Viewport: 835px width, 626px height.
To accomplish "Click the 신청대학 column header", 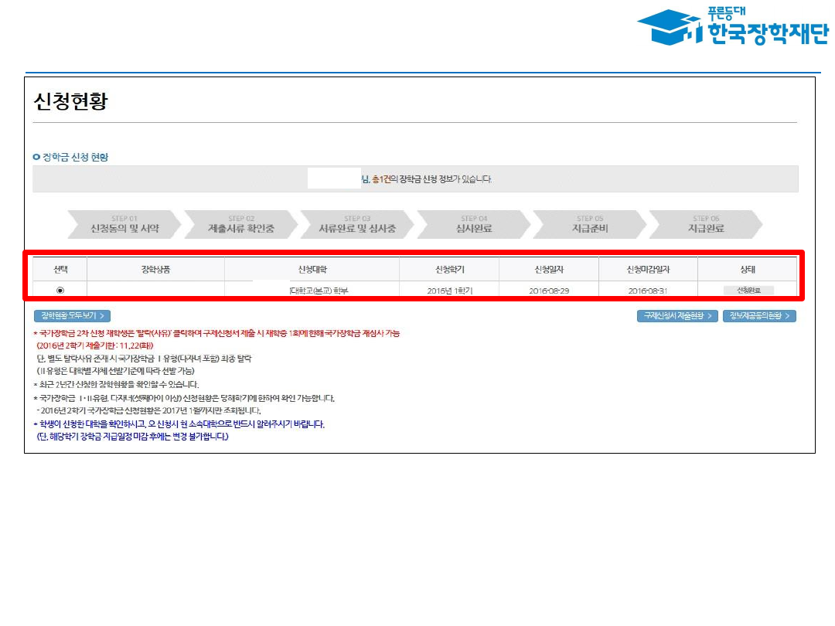I will [x=312, y=270].
